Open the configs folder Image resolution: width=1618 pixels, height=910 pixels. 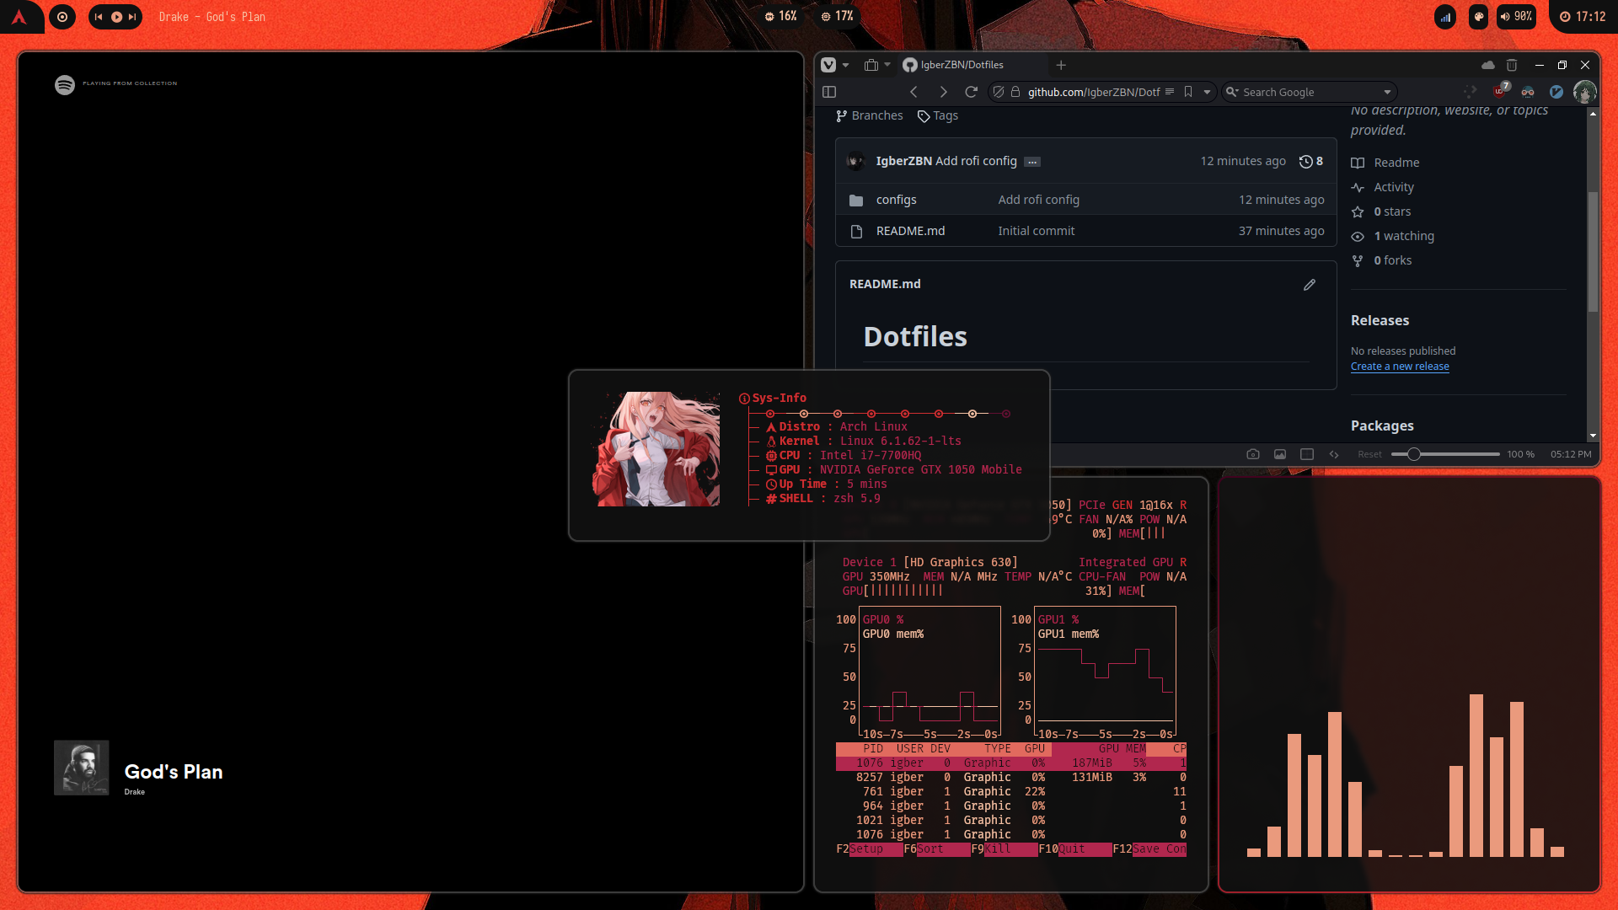coord(896,200)
